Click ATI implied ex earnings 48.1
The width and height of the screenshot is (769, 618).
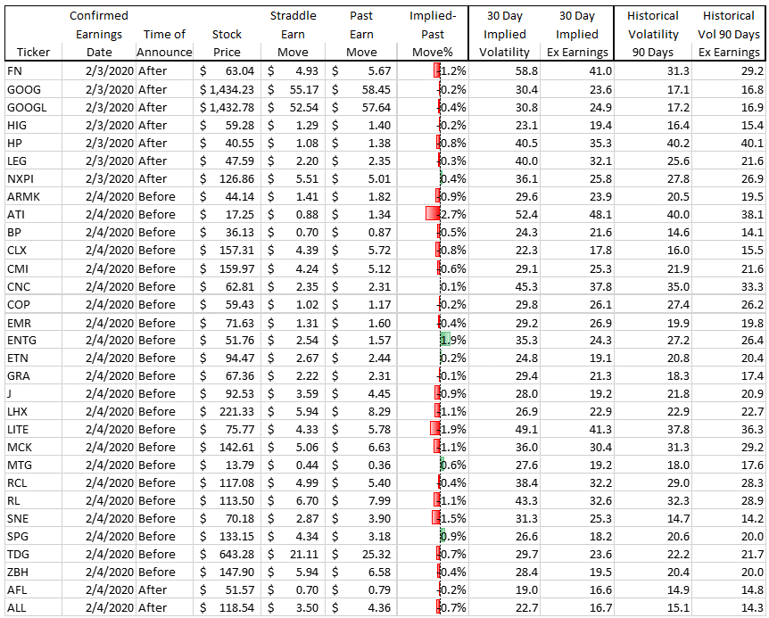coord(576,215)
